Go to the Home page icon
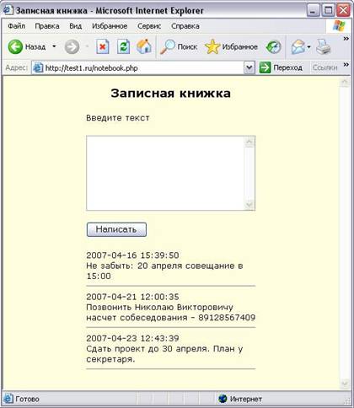354x408 pixels. tap(144, 46)
